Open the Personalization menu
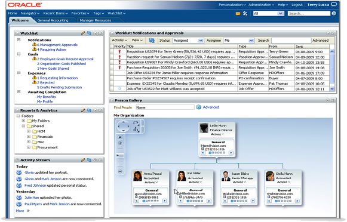The image size is (347, 222). [232, 5]
